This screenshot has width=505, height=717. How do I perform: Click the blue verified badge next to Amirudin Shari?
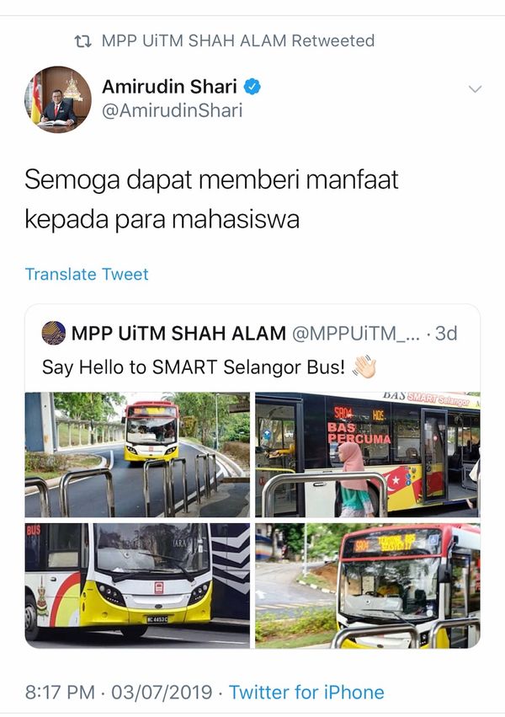coord(252,86)
